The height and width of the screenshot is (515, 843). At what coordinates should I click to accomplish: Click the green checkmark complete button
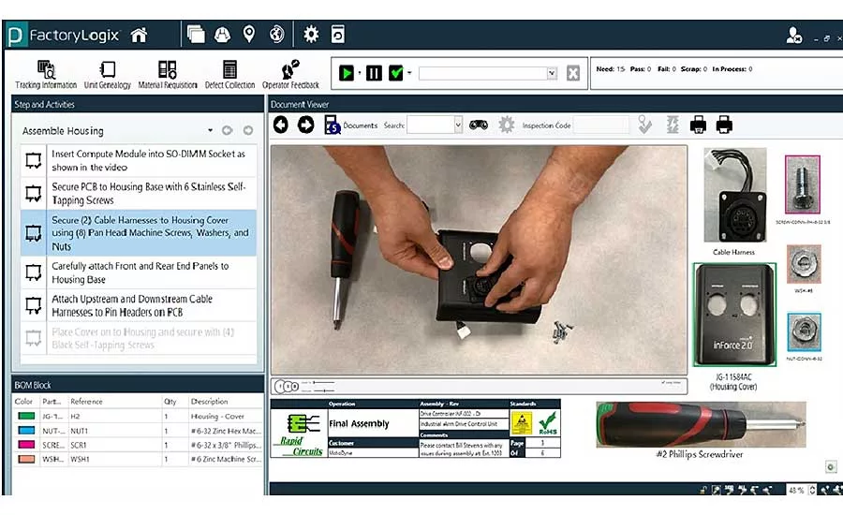[396, 73]
